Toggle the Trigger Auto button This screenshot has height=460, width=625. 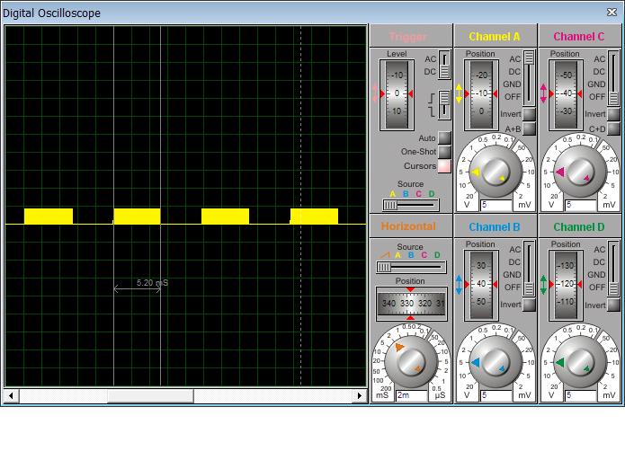444,138
